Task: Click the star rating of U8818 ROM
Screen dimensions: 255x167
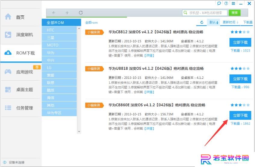Action: click(x=240, y=69)
